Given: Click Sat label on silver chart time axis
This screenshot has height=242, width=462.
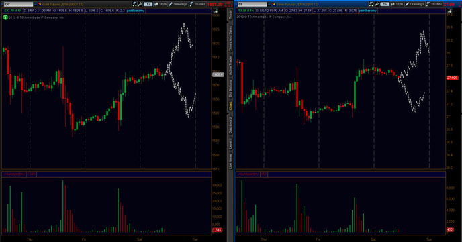Looking at the screenshot, I should tap(373, 239).
